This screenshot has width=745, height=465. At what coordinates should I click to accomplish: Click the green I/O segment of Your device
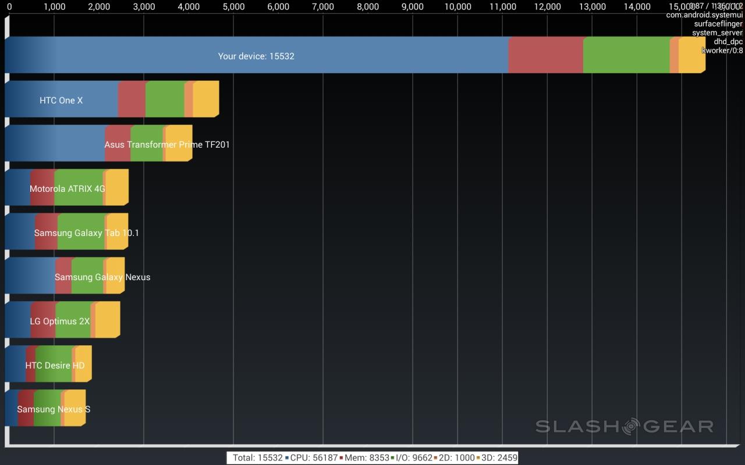(626, 55)
